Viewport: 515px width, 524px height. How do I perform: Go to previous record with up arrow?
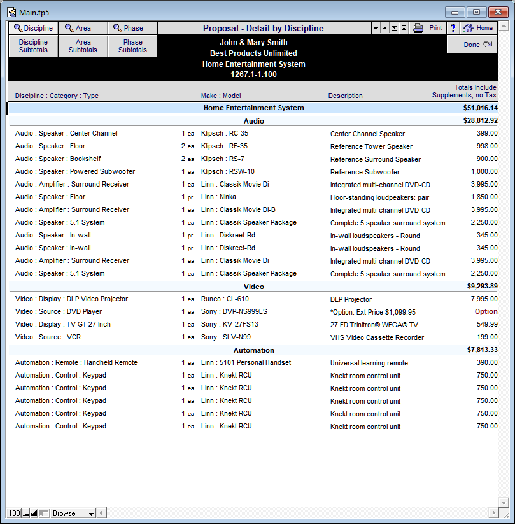[x=385, y=29]
